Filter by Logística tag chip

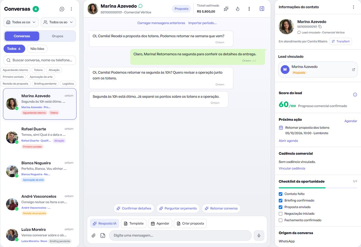(x=68, y=84)
